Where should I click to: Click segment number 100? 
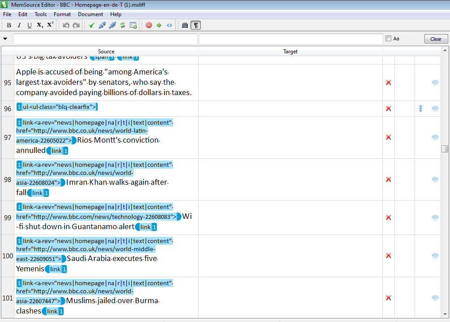click(x=8, y=256)
